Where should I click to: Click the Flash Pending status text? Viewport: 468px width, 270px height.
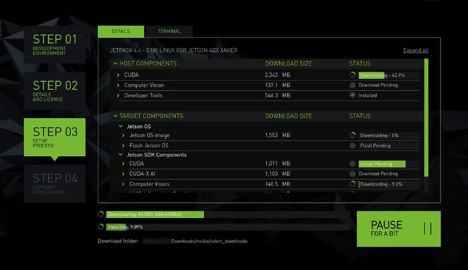point(375,146)
